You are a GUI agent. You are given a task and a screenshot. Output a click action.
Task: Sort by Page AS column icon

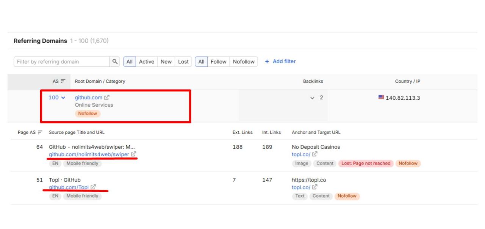click(40, 132)
